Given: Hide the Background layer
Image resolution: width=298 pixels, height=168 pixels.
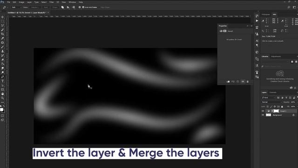Looking at the screenshot, I should [x=263, y=115].
